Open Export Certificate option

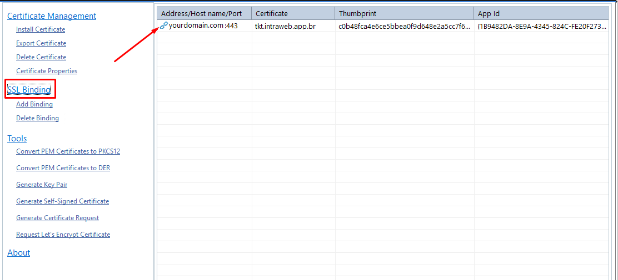tap(41, 43)
